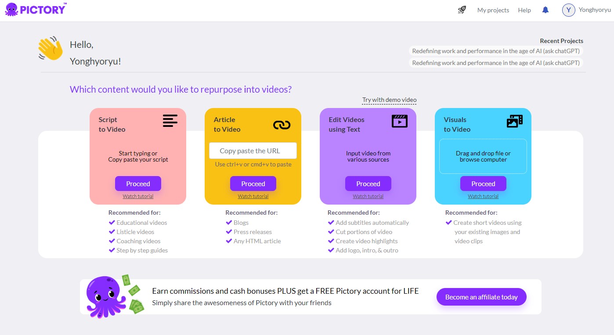Click the Script to Video lines icon
This screenshot has width=614, height=335.
tap(170, 121)
